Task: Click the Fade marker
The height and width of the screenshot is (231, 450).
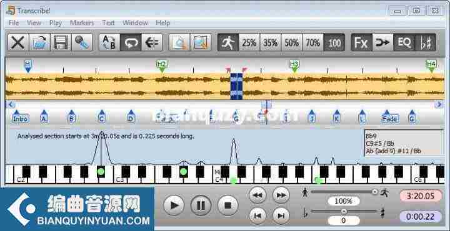Action: [390, 117]
